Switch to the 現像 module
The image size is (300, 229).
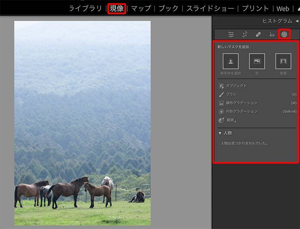pos(117,9)
